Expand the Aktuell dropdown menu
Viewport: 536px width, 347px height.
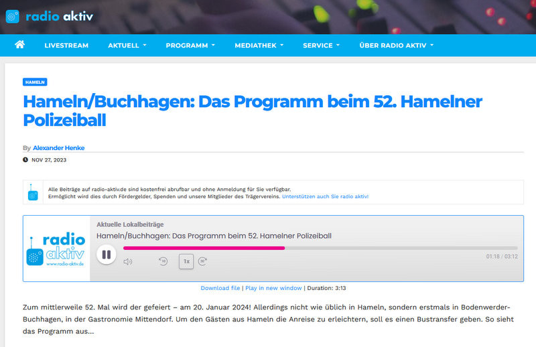click(127, 46)
